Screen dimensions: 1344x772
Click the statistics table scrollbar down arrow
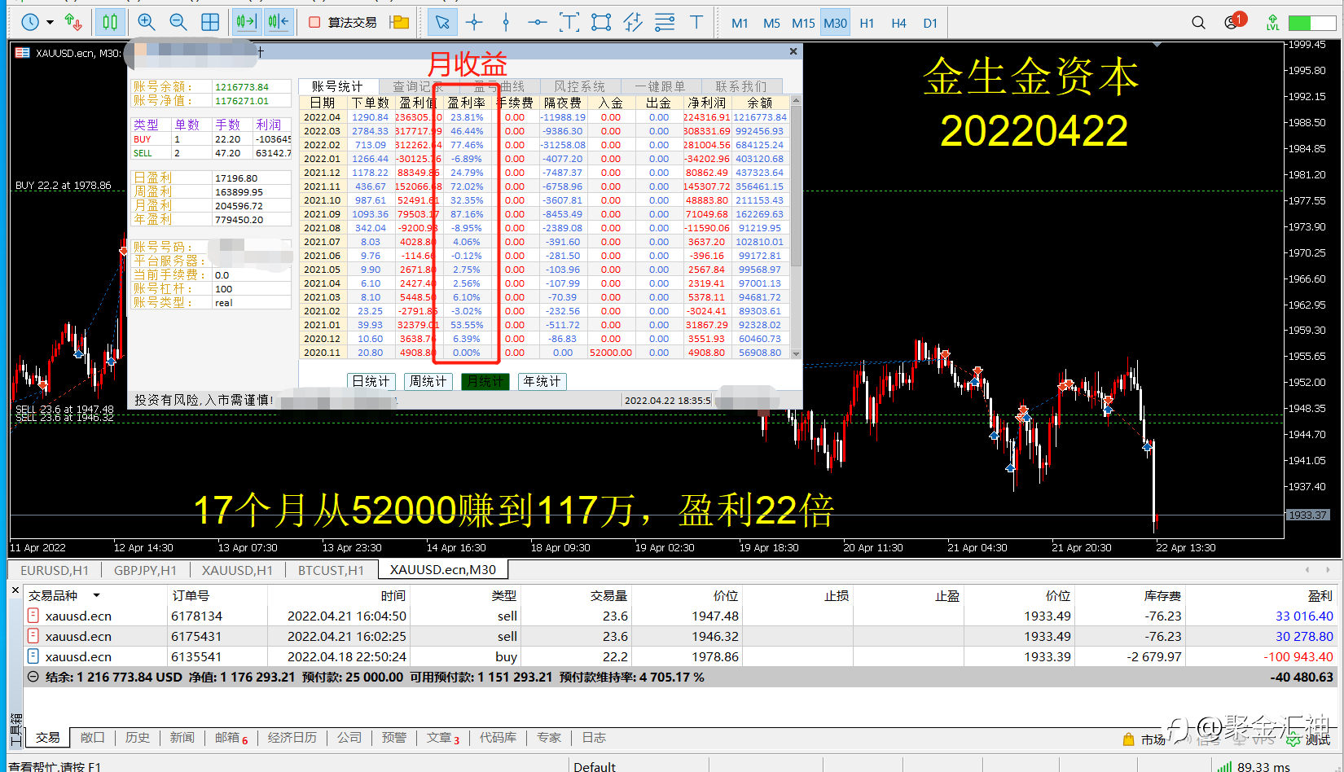pyautogui.click(x=796, y=353)
